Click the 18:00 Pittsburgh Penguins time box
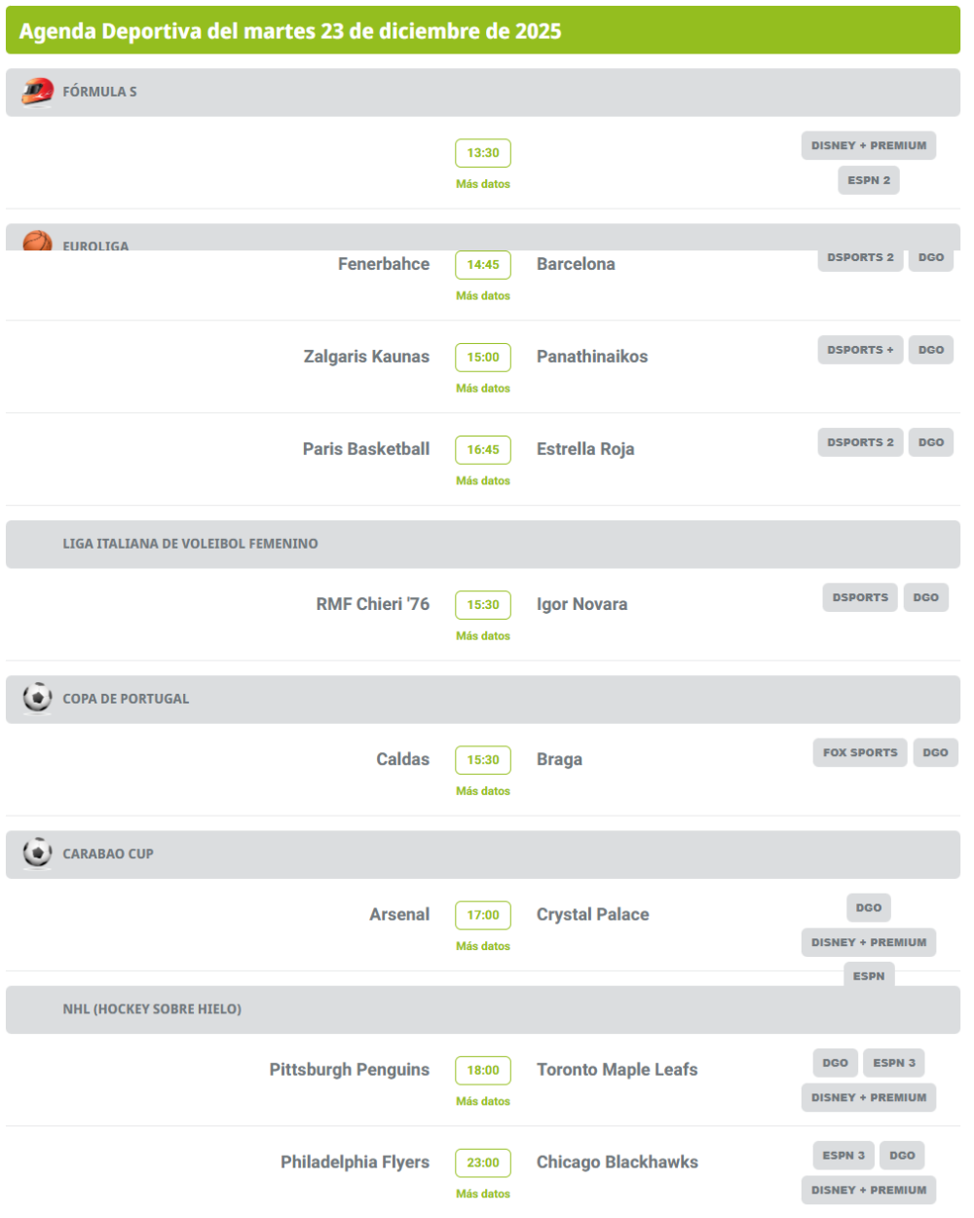The width and height of the screenshot is (974, 1218). coord(483,1070)
